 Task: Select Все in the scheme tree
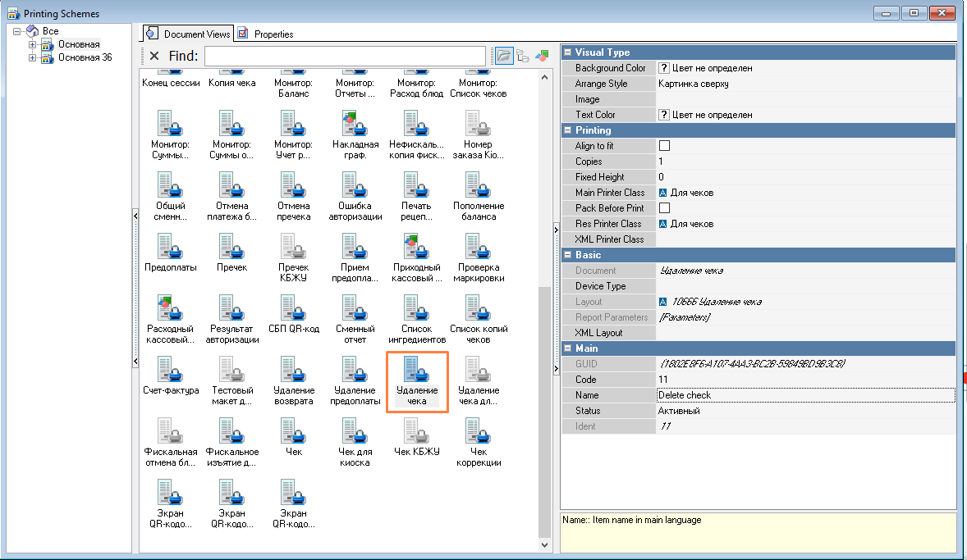click(51, 31)
